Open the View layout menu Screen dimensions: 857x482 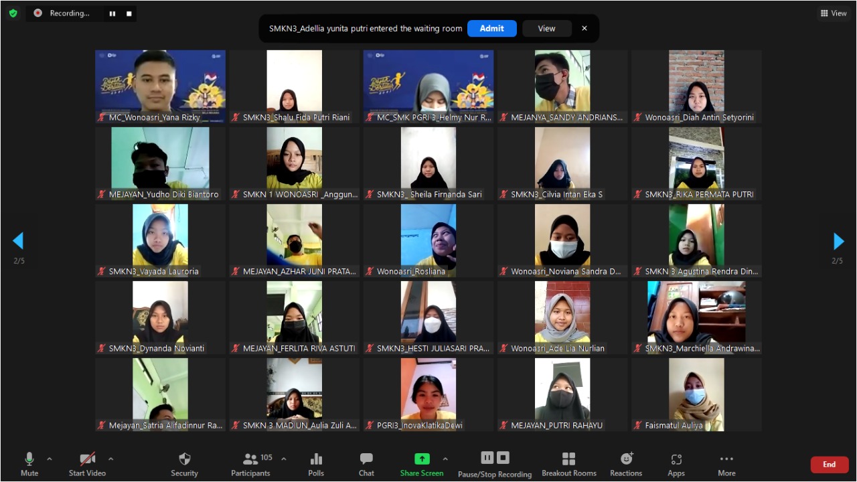point(834,13)
